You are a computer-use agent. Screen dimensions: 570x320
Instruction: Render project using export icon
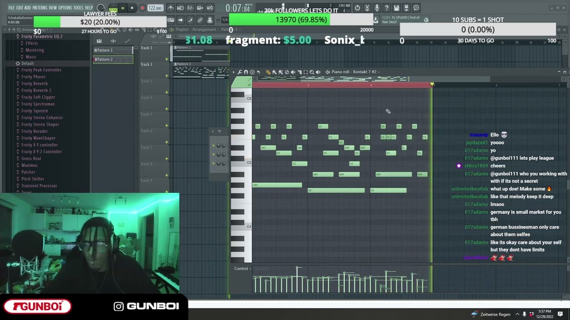[x=406, y=8]
